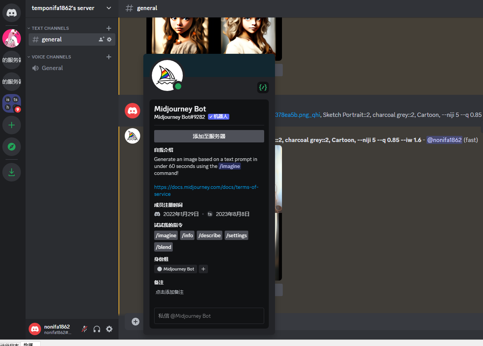Join the General voice channel
483x346 pixels.
click(x=52, y=68)
